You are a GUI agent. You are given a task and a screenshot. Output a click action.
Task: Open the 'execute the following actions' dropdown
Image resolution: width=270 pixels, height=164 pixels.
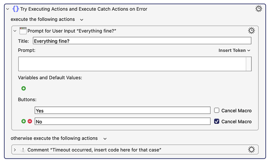[x=82, y=20]
